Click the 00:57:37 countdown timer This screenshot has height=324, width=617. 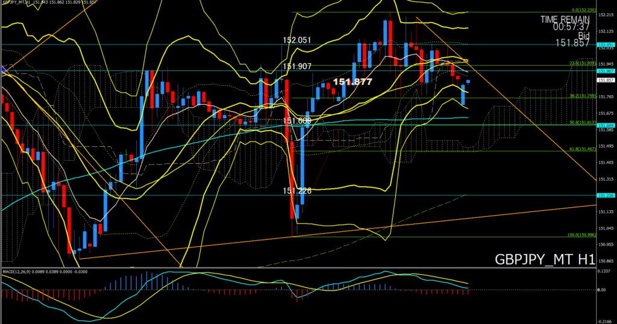(571, 27)
